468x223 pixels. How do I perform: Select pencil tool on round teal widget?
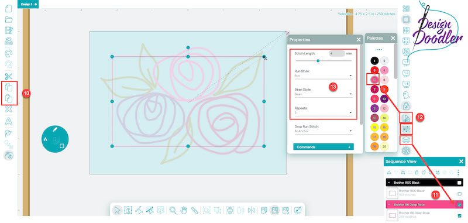[x=54, y=129]
